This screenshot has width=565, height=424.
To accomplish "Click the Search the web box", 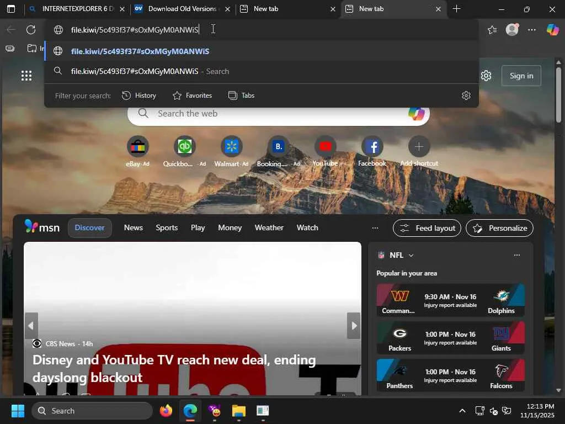I will (278, 114).
